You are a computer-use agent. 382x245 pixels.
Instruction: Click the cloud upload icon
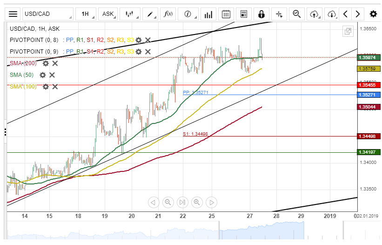pyautogui.click(x=315, y=14)
